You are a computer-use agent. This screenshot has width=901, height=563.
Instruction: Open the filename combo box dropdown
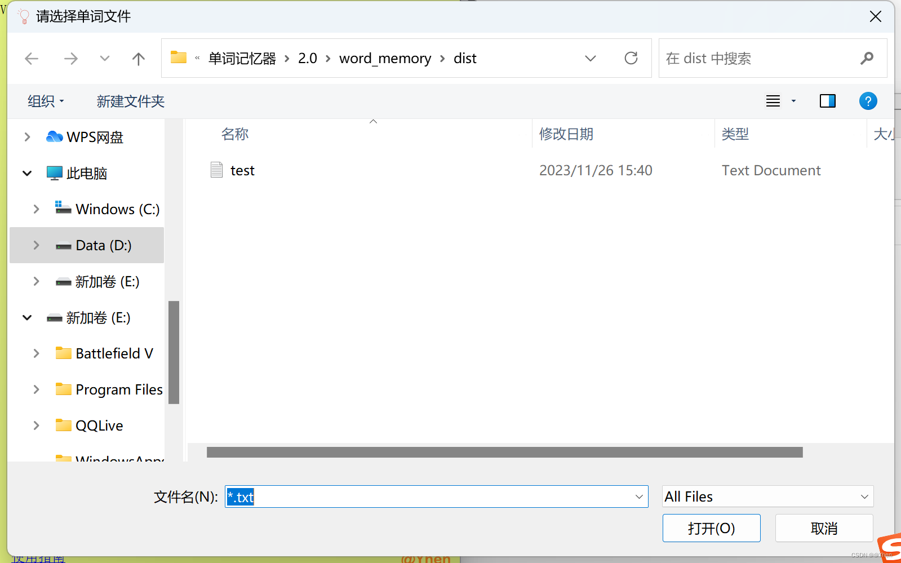(x=639, y=496)
